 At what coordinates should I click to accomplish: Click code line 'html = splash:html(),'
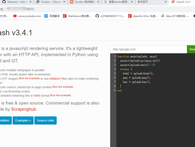[138, 73]
